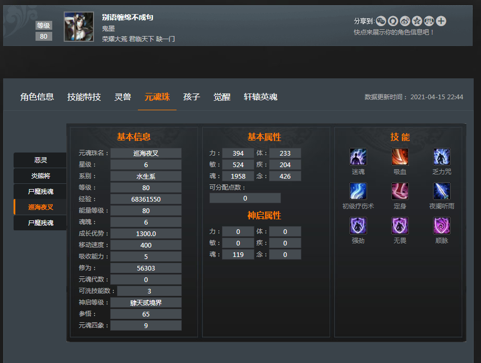Click the 夜阑听雨 sword skill icon
This screenshot has width=481, height=363.
point(441,191)
